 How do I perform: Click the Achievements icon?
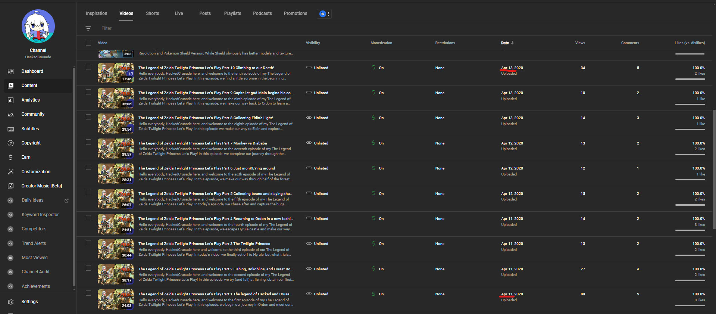[11, 286]
